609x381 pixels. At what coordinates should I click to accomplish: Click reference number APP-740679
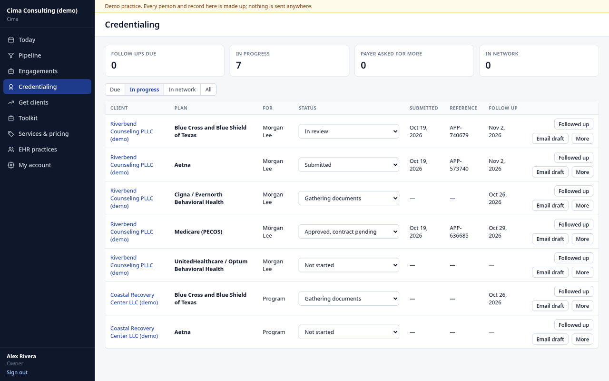459,131
